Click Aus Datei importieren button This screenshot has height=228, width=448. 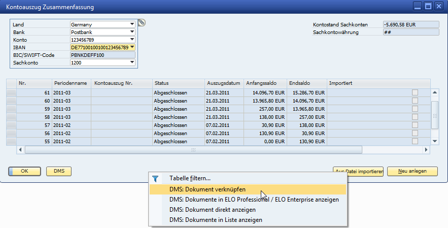[359, 171]
